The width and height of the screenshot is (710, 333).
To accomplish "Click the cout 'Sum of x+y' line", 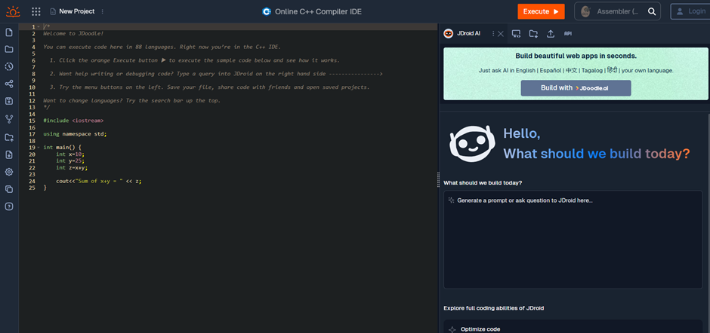I will tap(99, 181).
